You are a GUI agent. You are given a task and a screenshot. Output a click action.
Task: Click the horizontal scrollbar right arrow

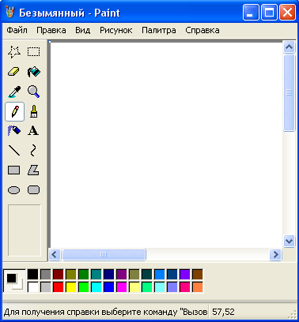[275, 254]
